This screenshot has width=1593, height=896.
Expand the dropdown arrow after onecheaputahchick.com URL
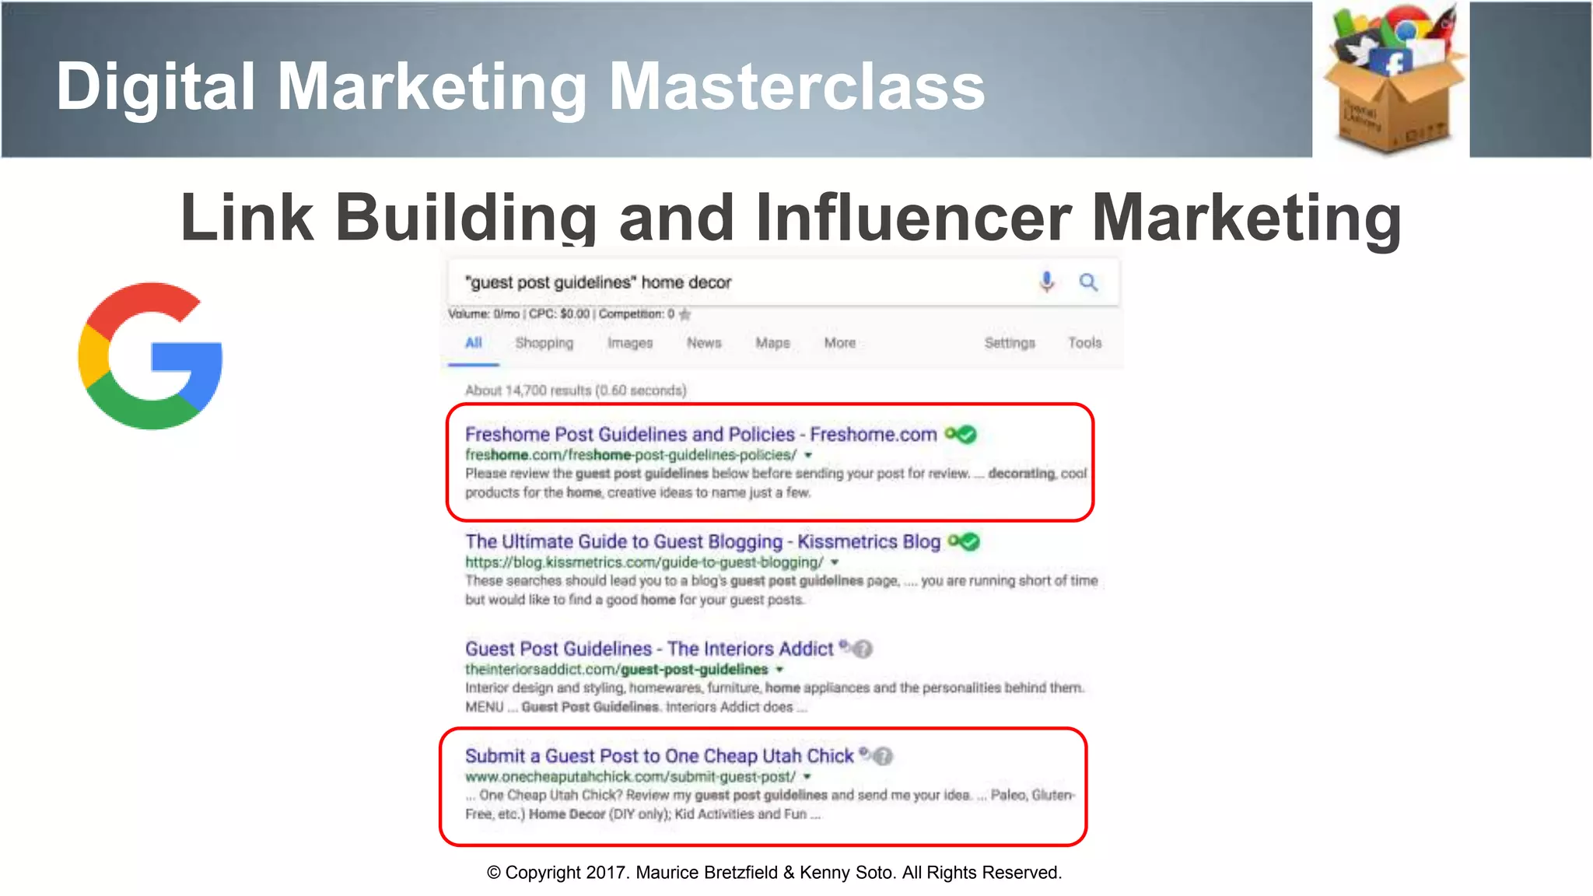point(807,777)
